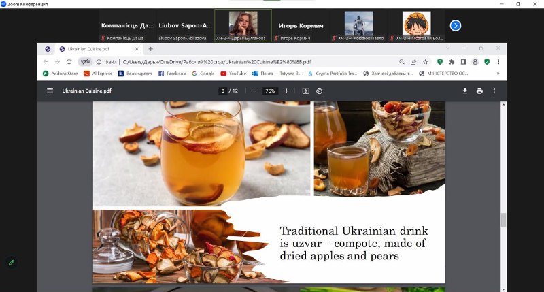This screenshot has height=292, width=544.
Task: Open the Booking.com bookmark
Action: pos(135,73)
